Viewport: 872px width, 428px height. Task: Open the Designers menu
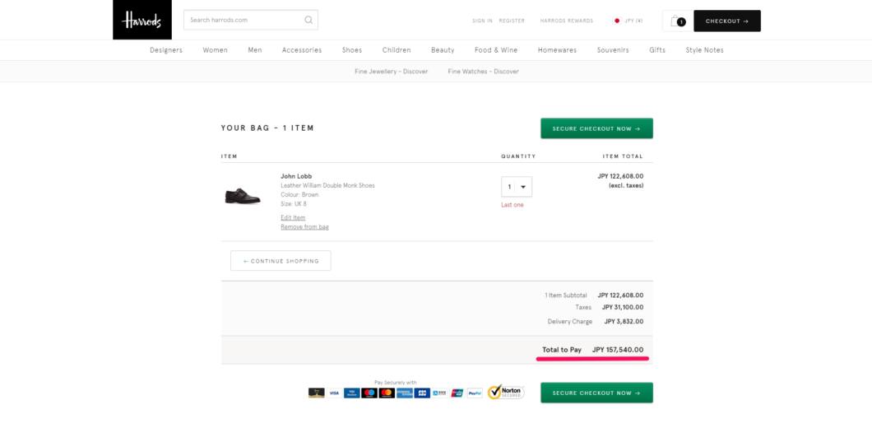[x=165, y=50]
